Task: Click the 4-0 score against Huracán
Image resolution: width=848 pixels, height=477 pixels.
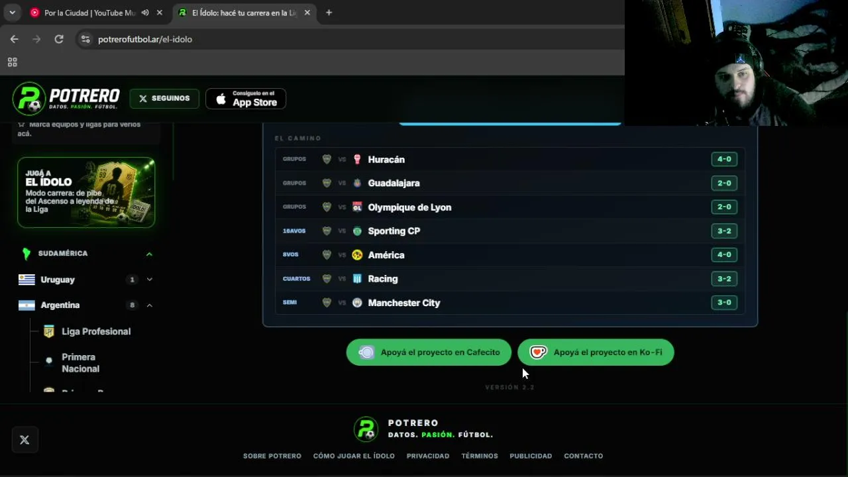Action: click(x=724, y=159)
